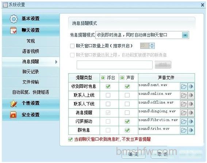Check 浮出 for 闪屏振动
Viewport: 207px width, 163px height.
(x=108, y=121)
